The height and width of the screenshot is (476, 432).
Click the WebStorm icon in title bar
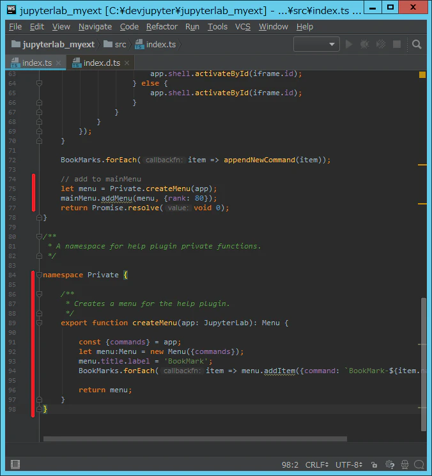(x=12, y=10)
